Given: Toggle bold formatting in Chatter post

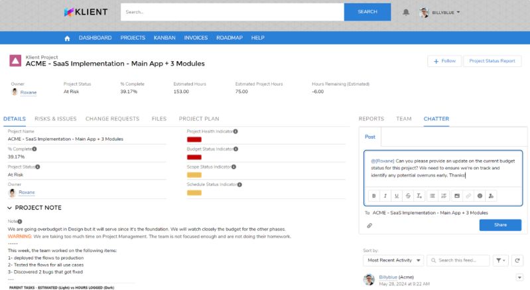Looking at the screenshot, I should 374,196.
